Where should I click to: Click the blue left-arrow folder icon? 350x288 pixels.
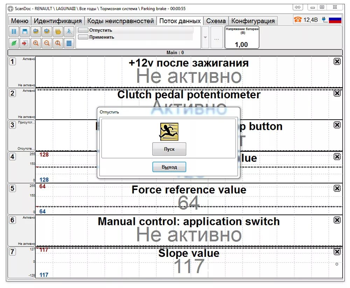36,31
